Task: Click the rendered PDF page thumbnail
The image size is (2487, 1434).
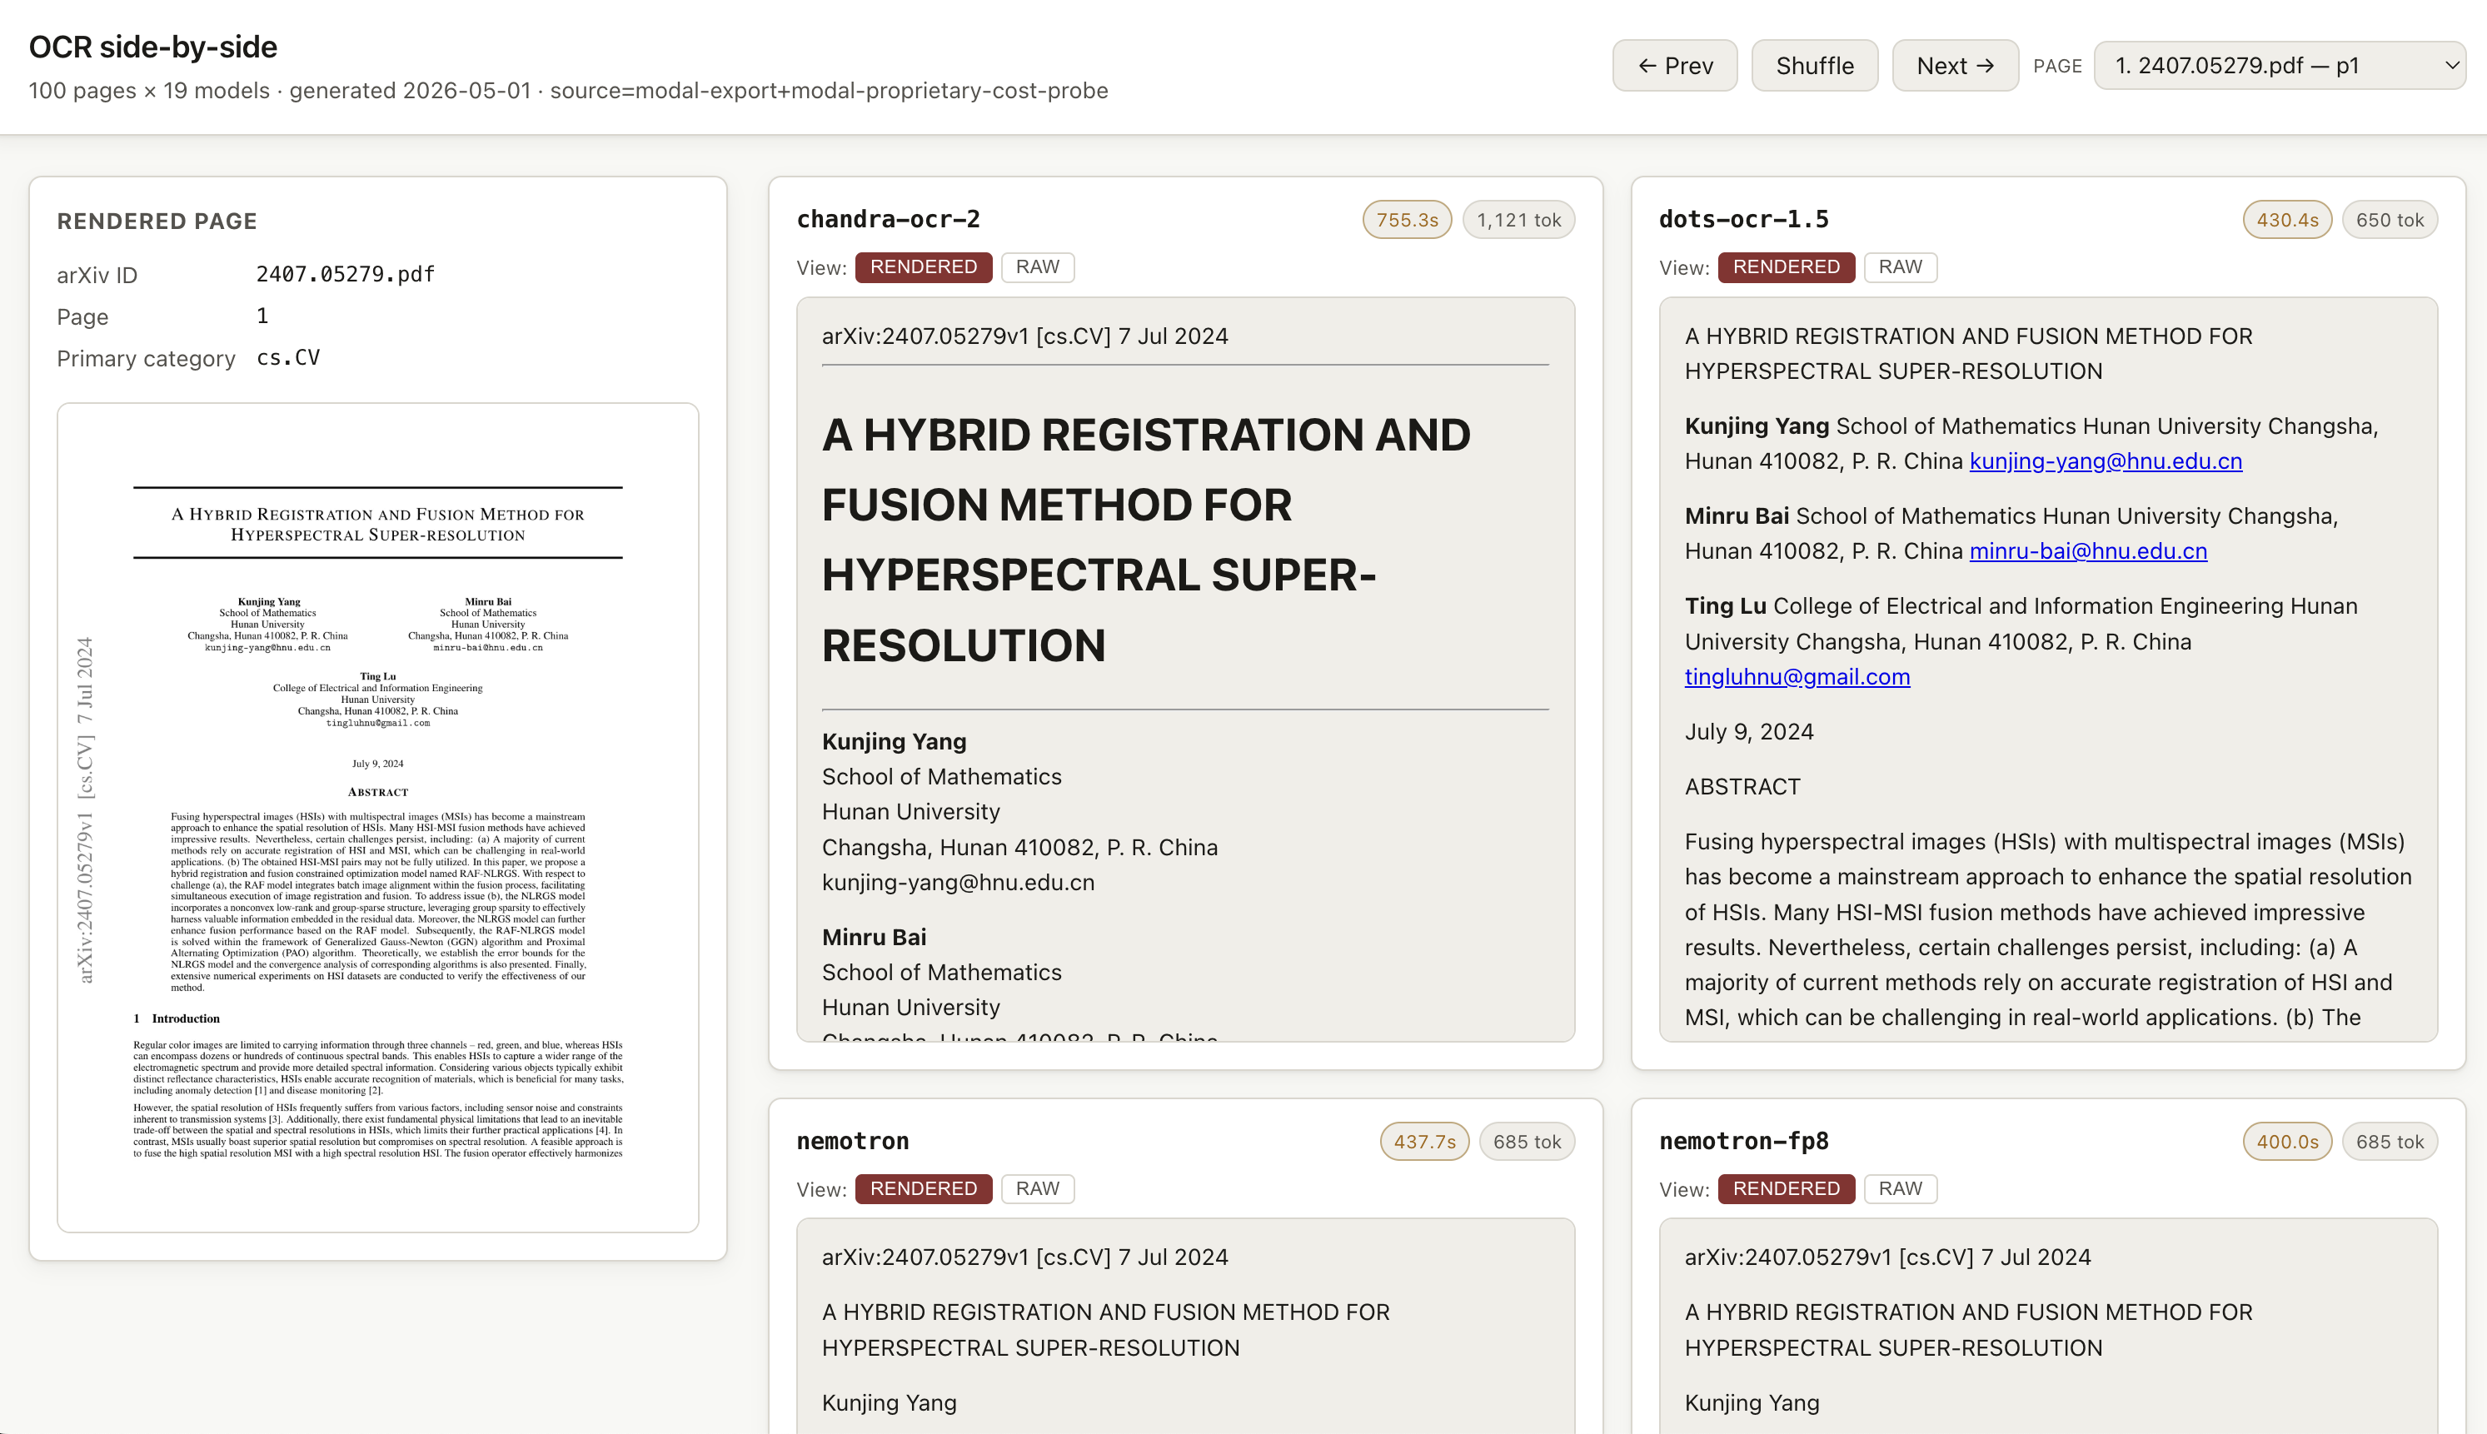Action: [x=378, y=818]
